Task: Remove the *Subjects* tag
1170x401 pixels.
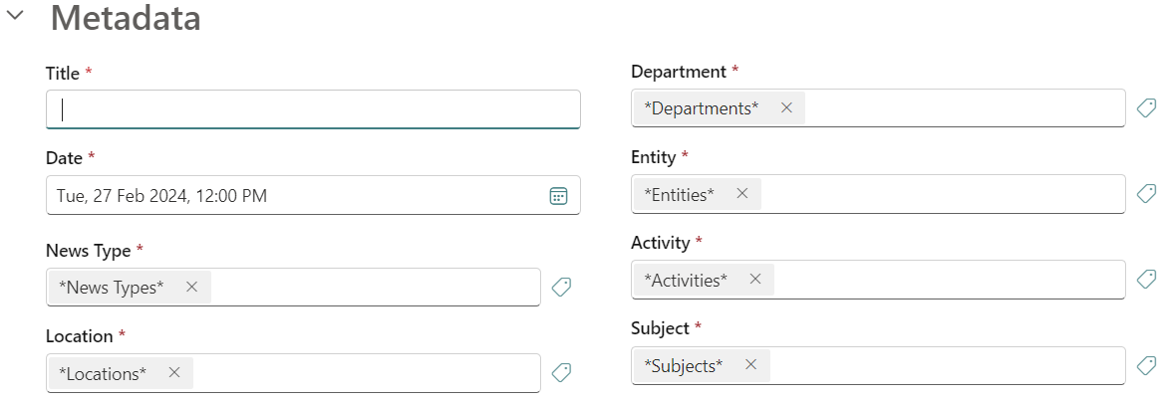Action: [x=751, y=365]
